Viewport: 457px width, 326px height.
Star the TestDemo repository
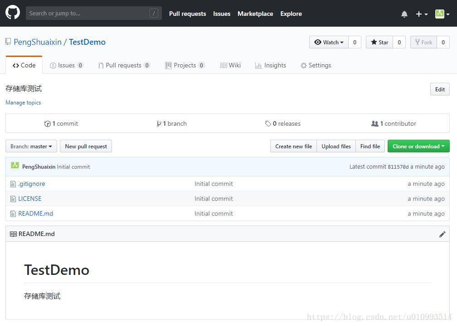pyautogui.click(x=379, y=42)
